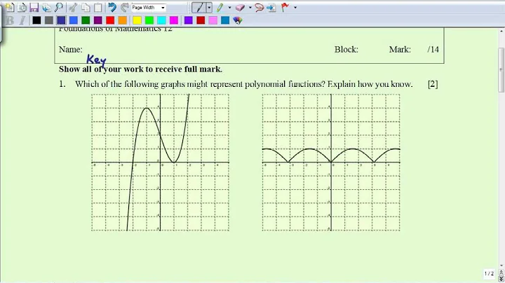The height and width of the screenshot is (283, 505).
Task: Click question 1 polynomial functions text
Action: tap(244, 84)
